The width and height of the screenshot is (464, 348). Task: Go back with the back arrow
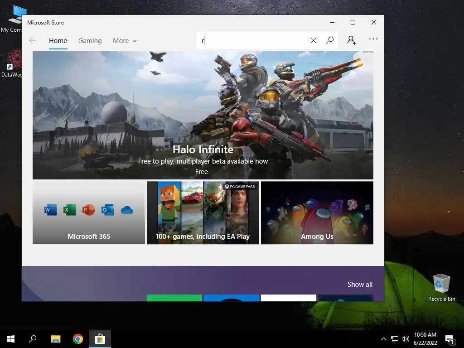(x=33, y=40)
